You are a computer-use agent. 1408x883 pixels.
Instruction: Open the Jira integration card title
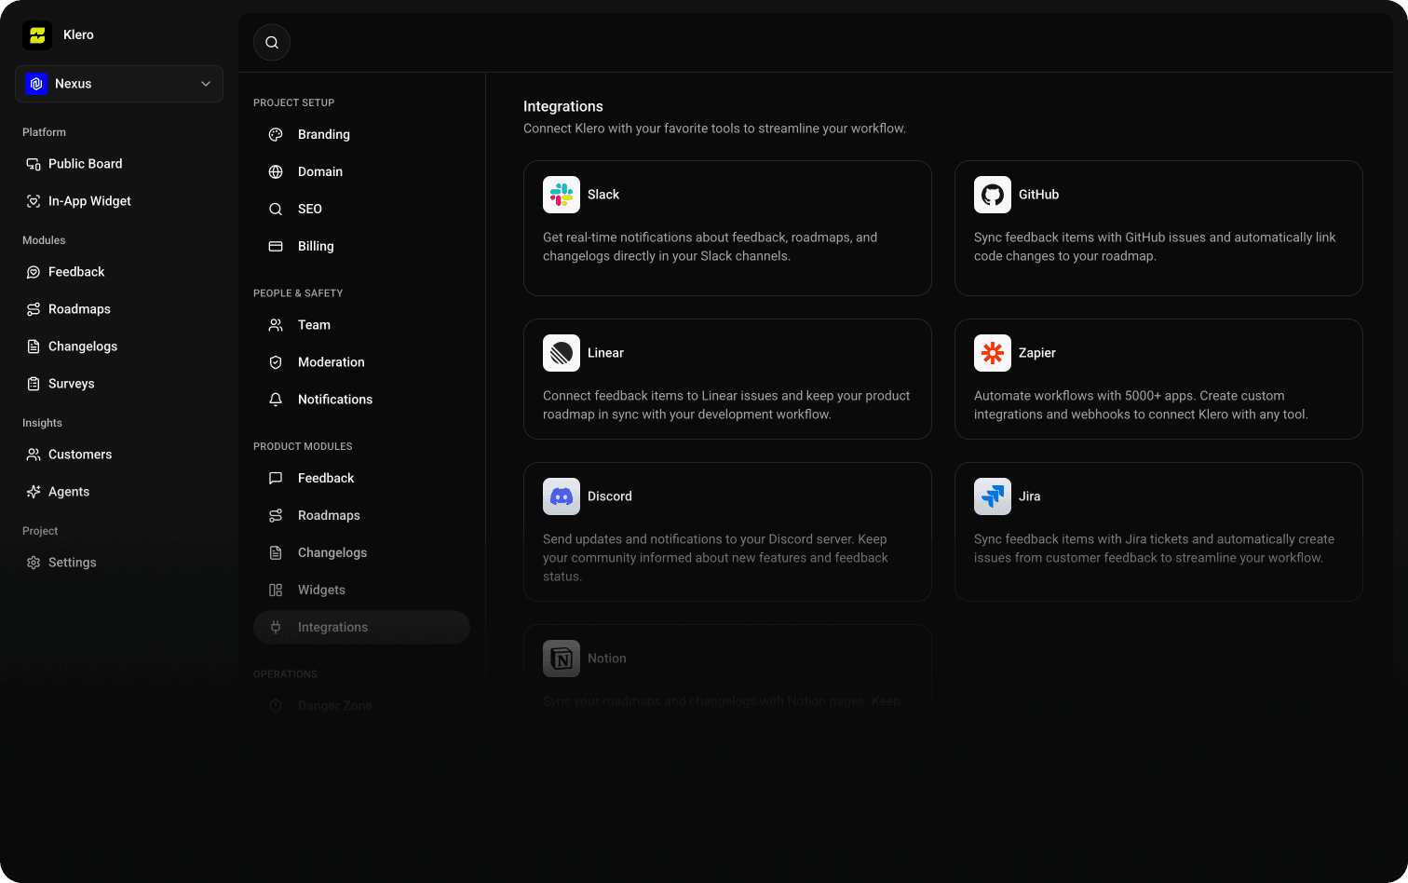pos(1030,496)
